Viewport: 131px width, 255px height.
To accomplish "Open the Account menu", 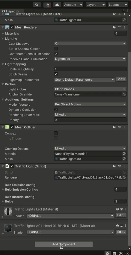I will (73, 5).
